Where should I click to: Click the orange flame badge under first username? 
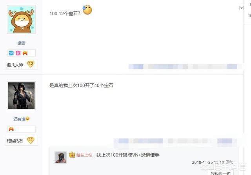click(x=25, y=53)
